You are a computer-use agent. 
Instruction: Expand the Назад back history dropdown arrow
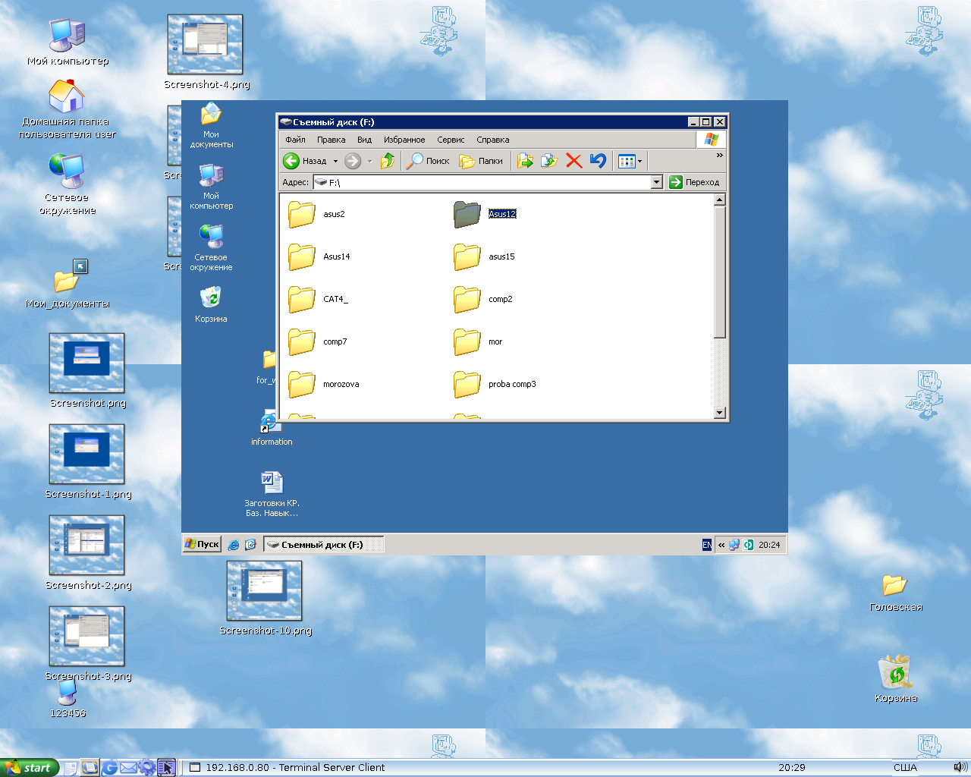tap(335, 161)
